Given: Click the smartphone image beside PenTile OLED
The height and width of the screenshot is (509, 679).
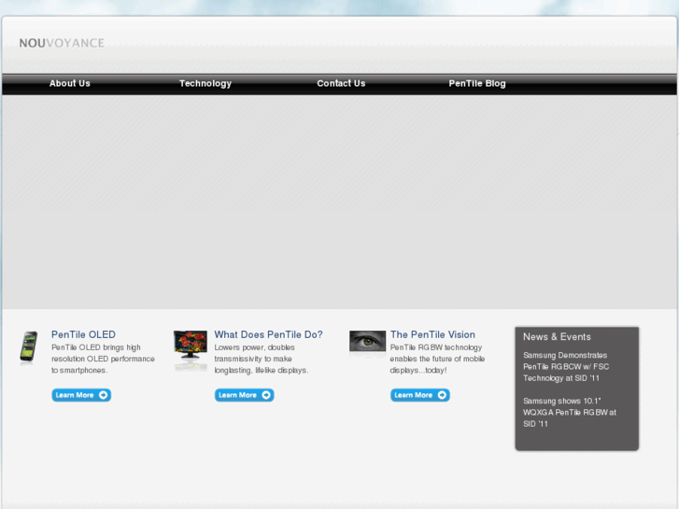Looking at the screenshot, I should 29,346.
